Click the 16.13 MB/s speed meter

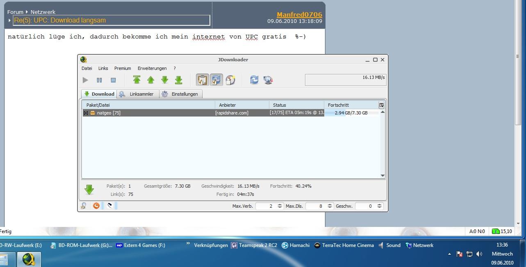[x=346, y=80]
